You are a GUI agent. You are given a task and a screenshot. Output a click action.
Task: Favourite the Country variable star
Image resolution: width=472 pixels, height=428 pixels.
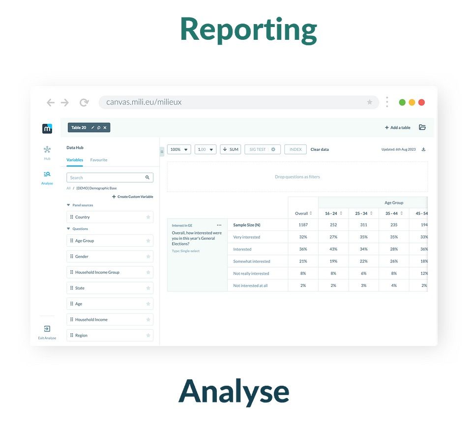pyautogui.click(x=148, y=217)
